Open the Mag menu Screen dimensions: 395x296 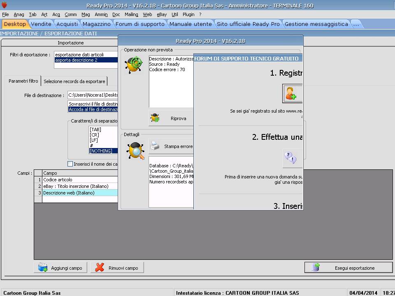pos(86,15)
